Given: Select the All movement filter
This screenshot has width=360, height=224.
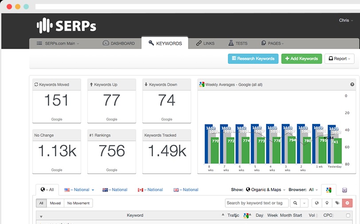Looking at the screenshot, I should [x=41, y=203].
